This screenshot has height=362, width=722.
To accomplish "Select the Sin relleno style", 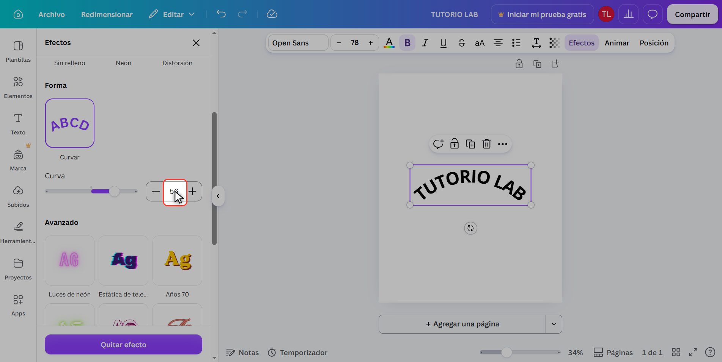I will click(69, 63).
